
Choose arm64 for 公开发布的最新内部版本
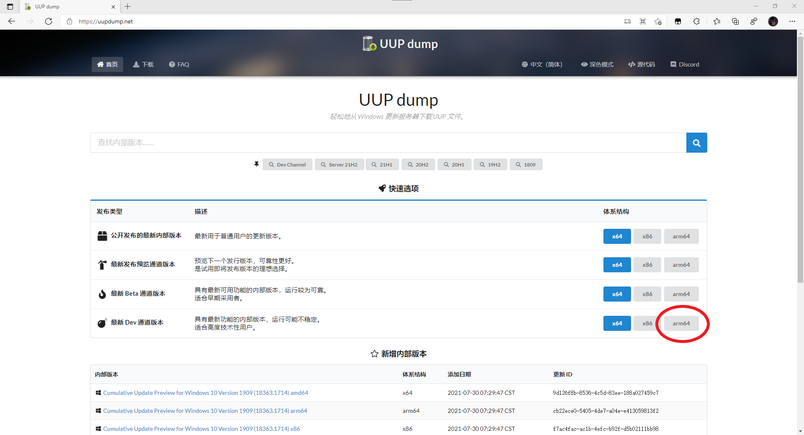[681, 236]
